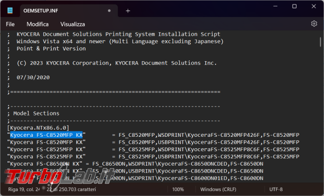Open Notepad settings gear icon
324x196 pixels.
[x=314, y=24]
